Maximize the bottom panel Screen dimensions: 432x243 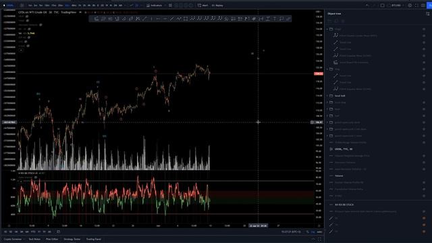coord(319,239)
